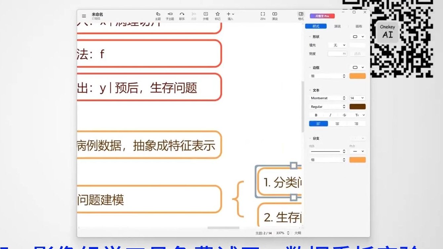
Task: Open the hamburger menu
Action: (84, 16)
